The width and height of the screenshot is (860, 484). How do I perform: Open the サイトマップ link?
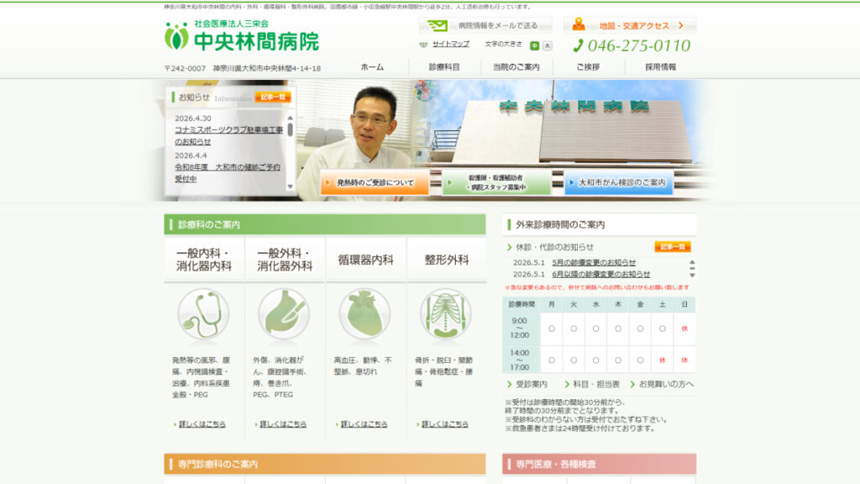[451, 44]
